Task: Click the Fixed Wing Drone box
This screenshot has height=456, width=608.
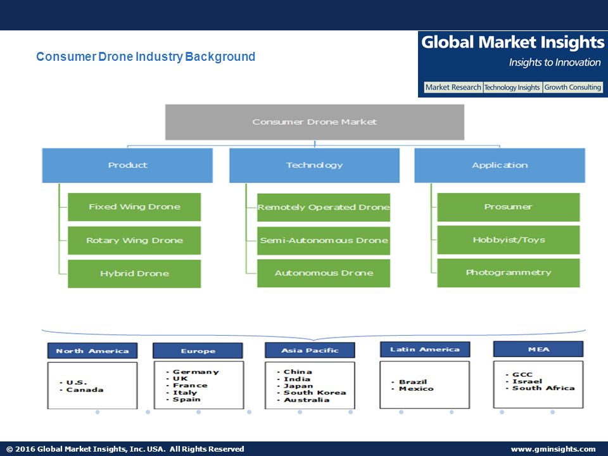Action: coord(134,207)
